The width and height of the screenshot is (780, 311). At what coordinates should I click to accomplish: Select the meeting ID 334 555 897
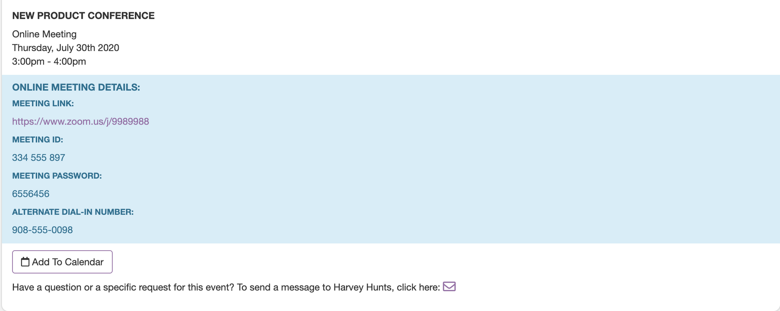(x=39, y=158)
